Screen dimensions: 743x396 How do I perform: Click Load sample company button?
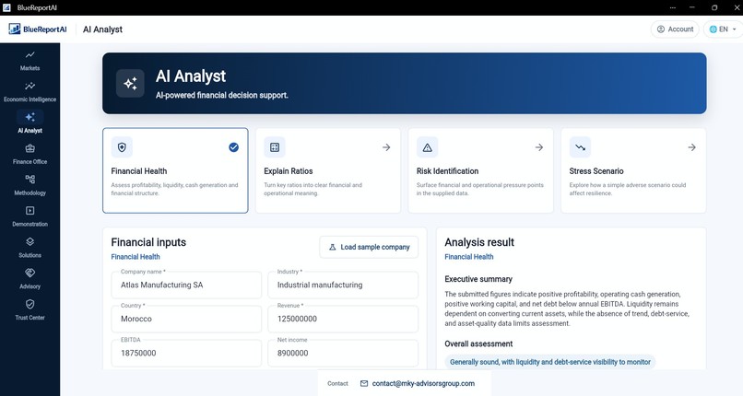(369, 247)
